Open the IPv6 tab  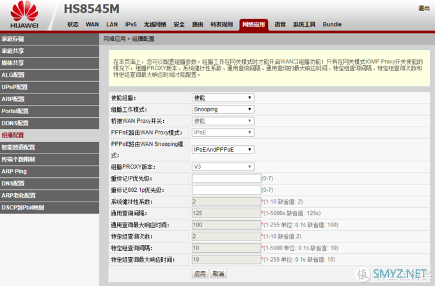tap(130, 24)
